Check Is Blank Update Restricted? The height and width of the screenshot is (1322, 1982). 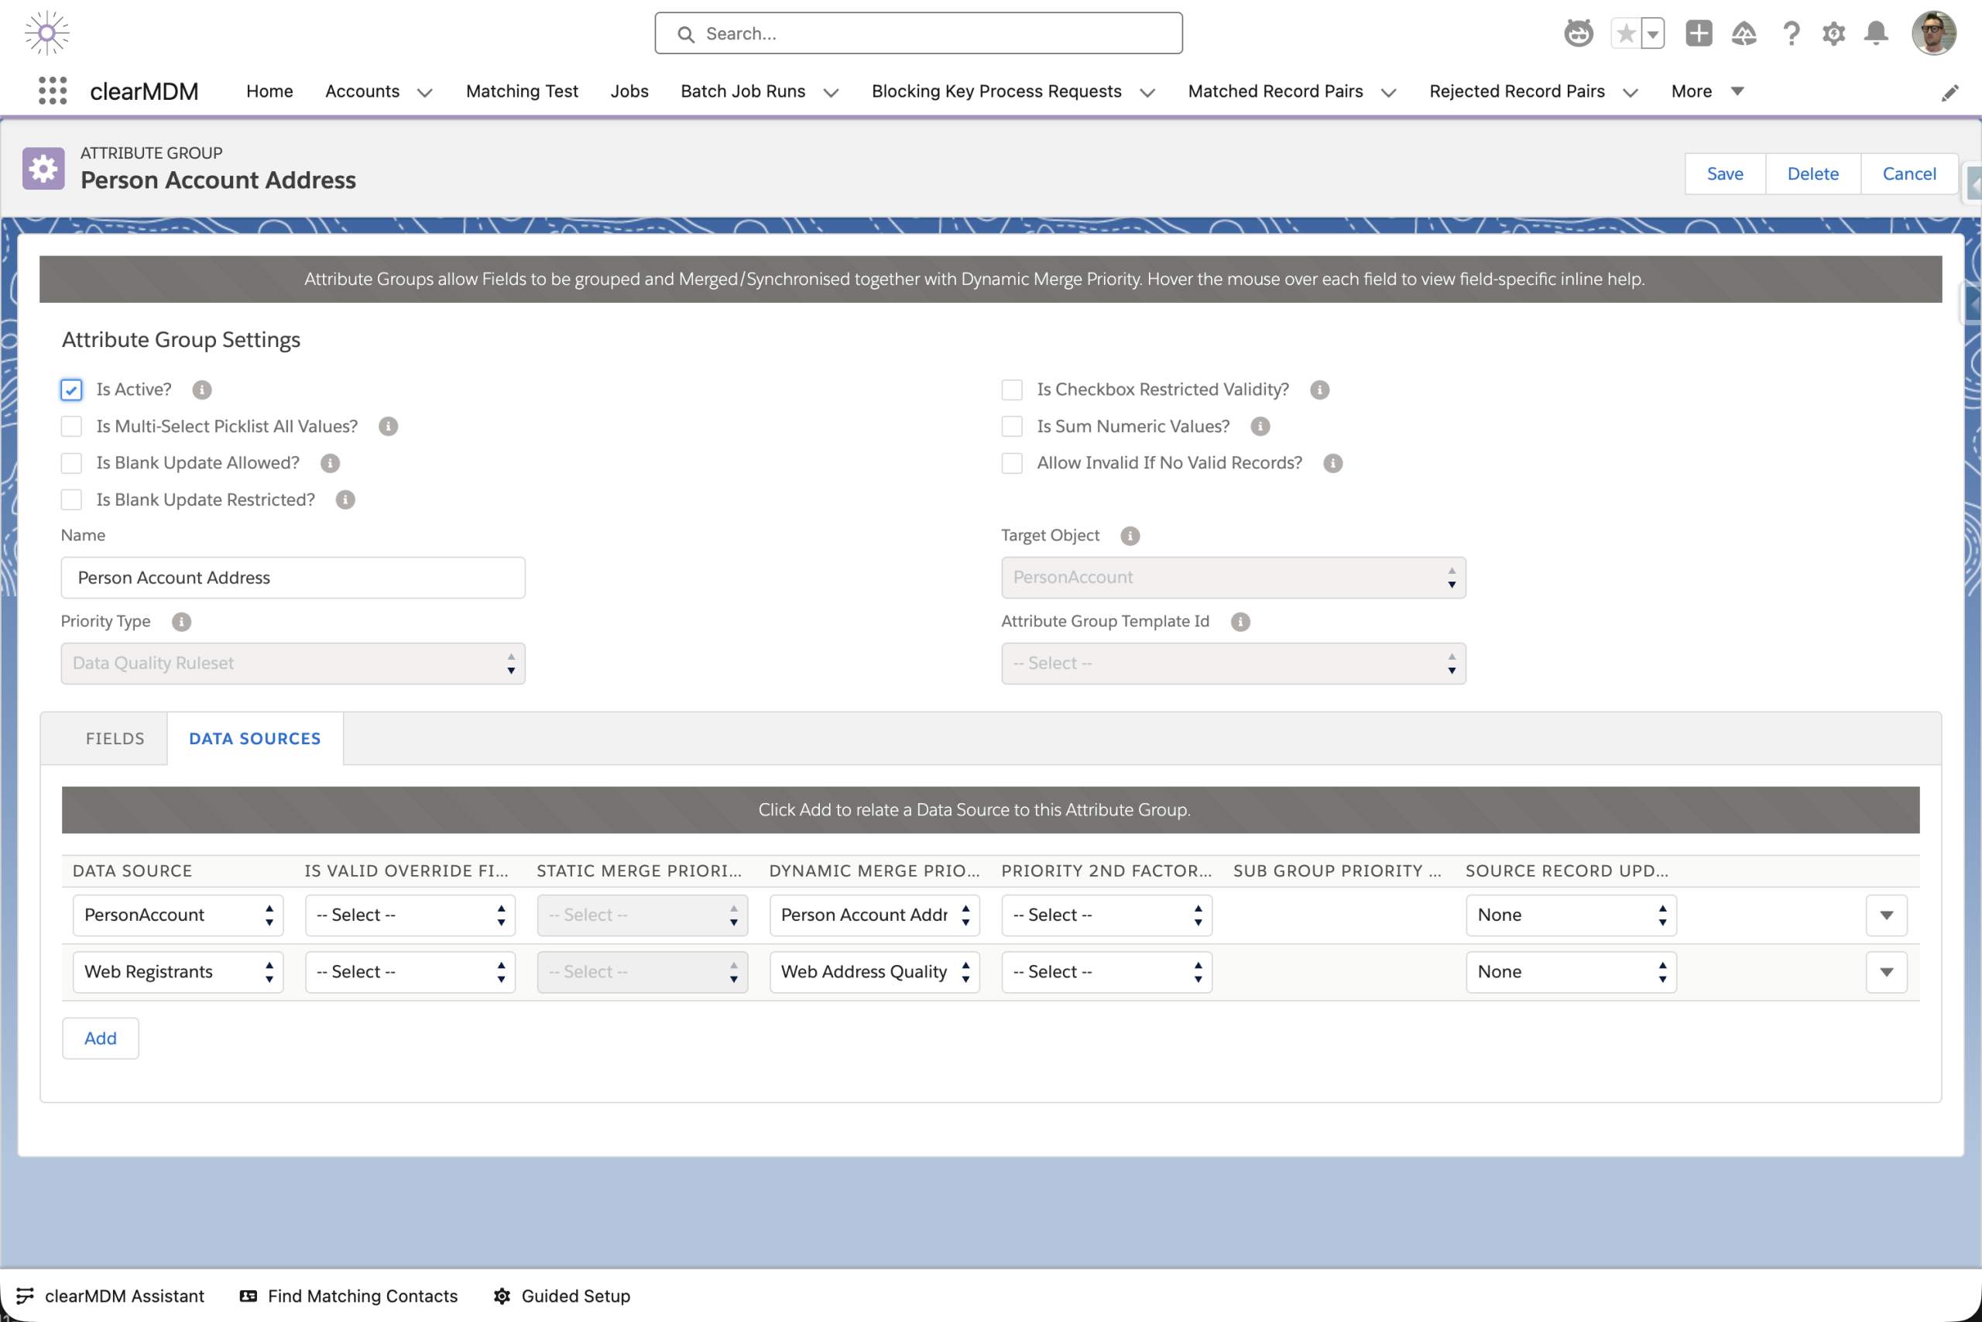coord(72,500)
